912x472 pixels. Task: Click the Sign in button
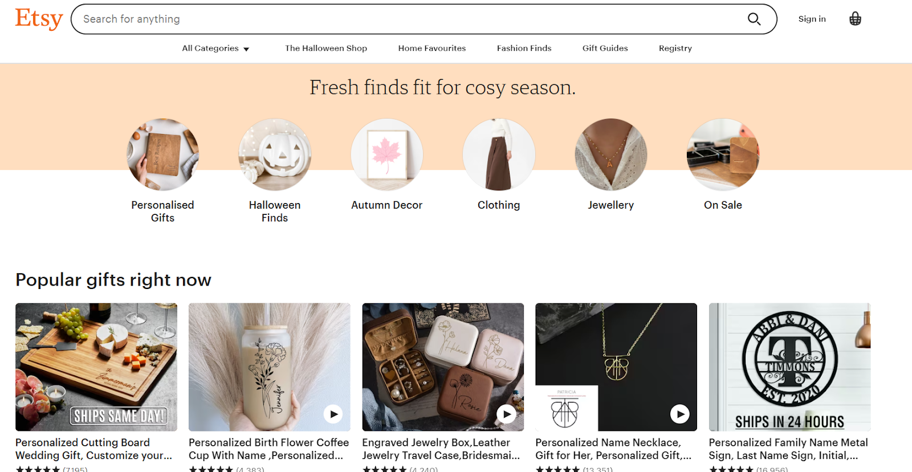pyautogui.click(x=812, y=19)
